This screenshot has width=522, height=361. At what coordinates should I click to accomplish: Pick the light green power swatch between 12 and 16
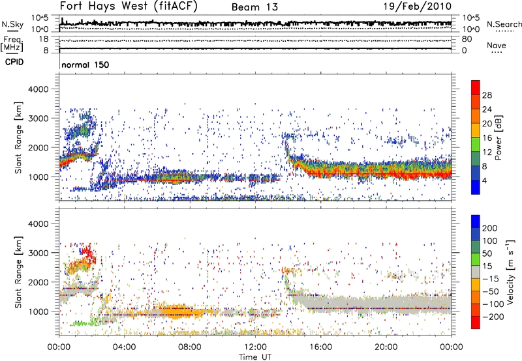[x=476, y=145]
